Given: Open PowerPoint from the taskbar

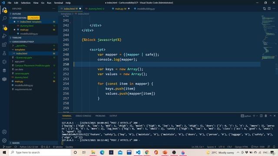Looking at the screenshot, I should (x=165, y=152).
